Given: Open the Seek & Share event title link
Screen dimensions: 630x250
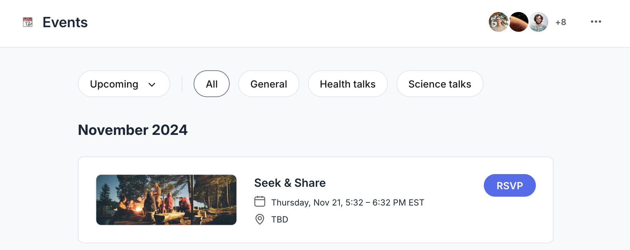Looking at the screenshot, I should coord(290,183).
